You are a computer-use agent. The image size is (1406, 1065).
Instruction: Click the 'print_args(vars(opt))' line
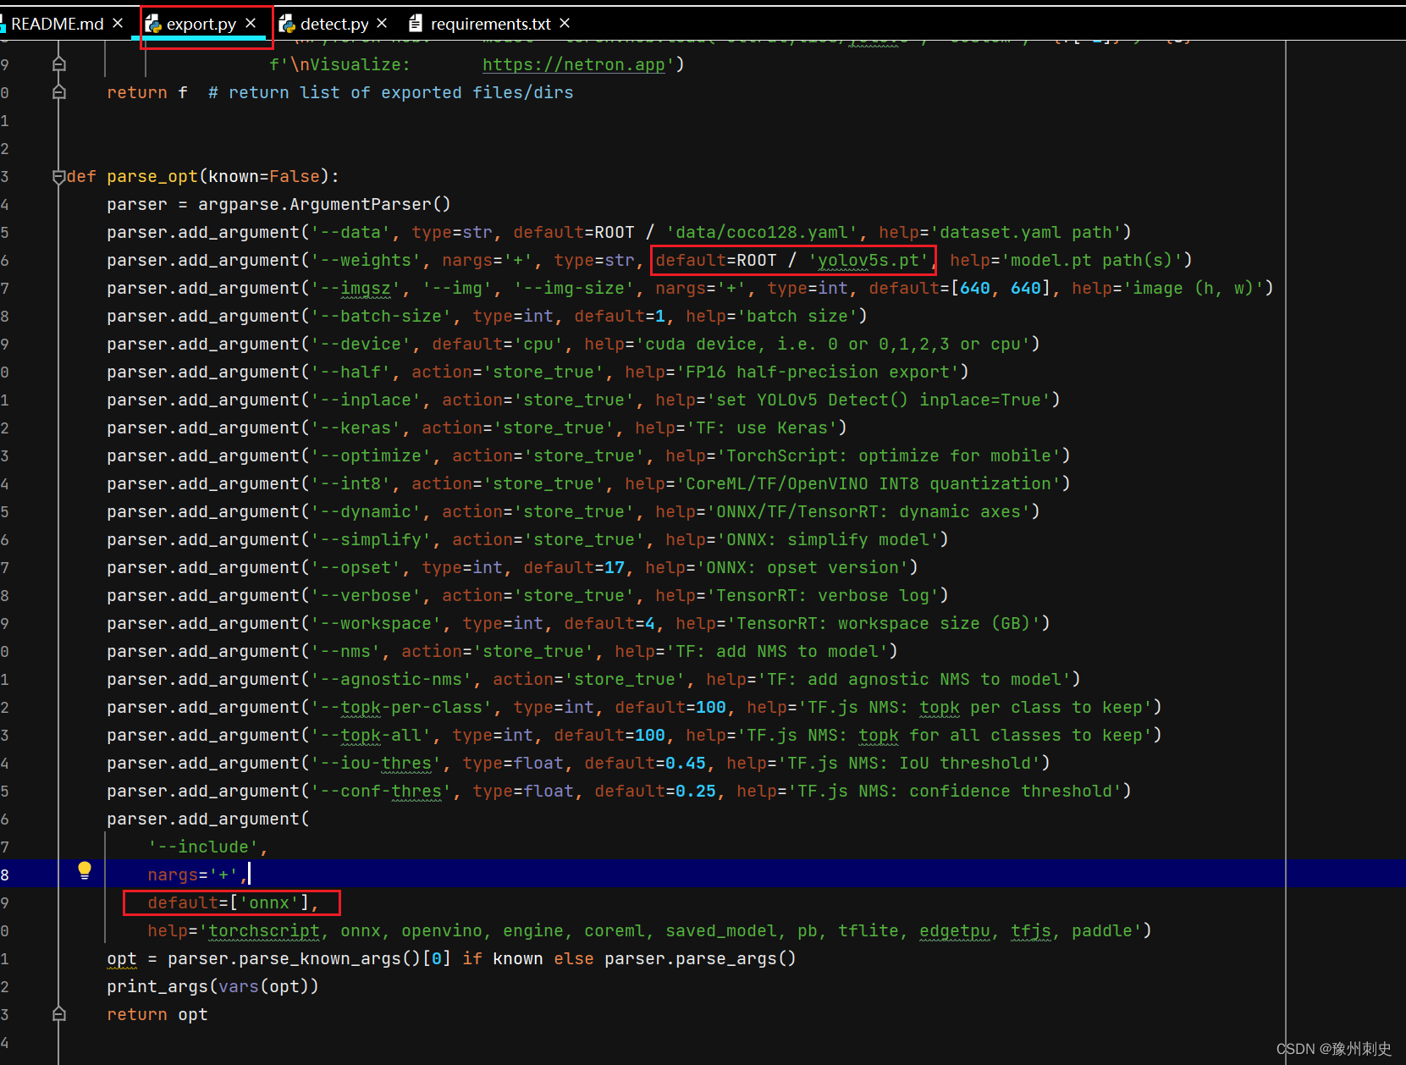pos(212,986)
